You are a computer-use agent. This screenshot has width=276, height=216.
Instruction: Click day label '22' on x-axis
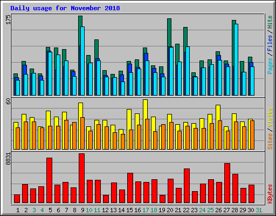click(186, 210)
